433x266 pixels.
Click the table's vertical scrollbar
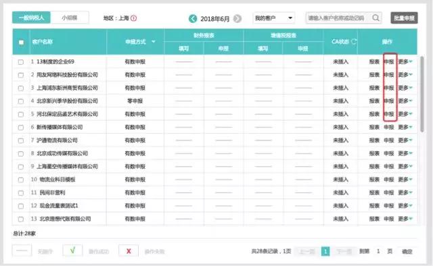421,94
